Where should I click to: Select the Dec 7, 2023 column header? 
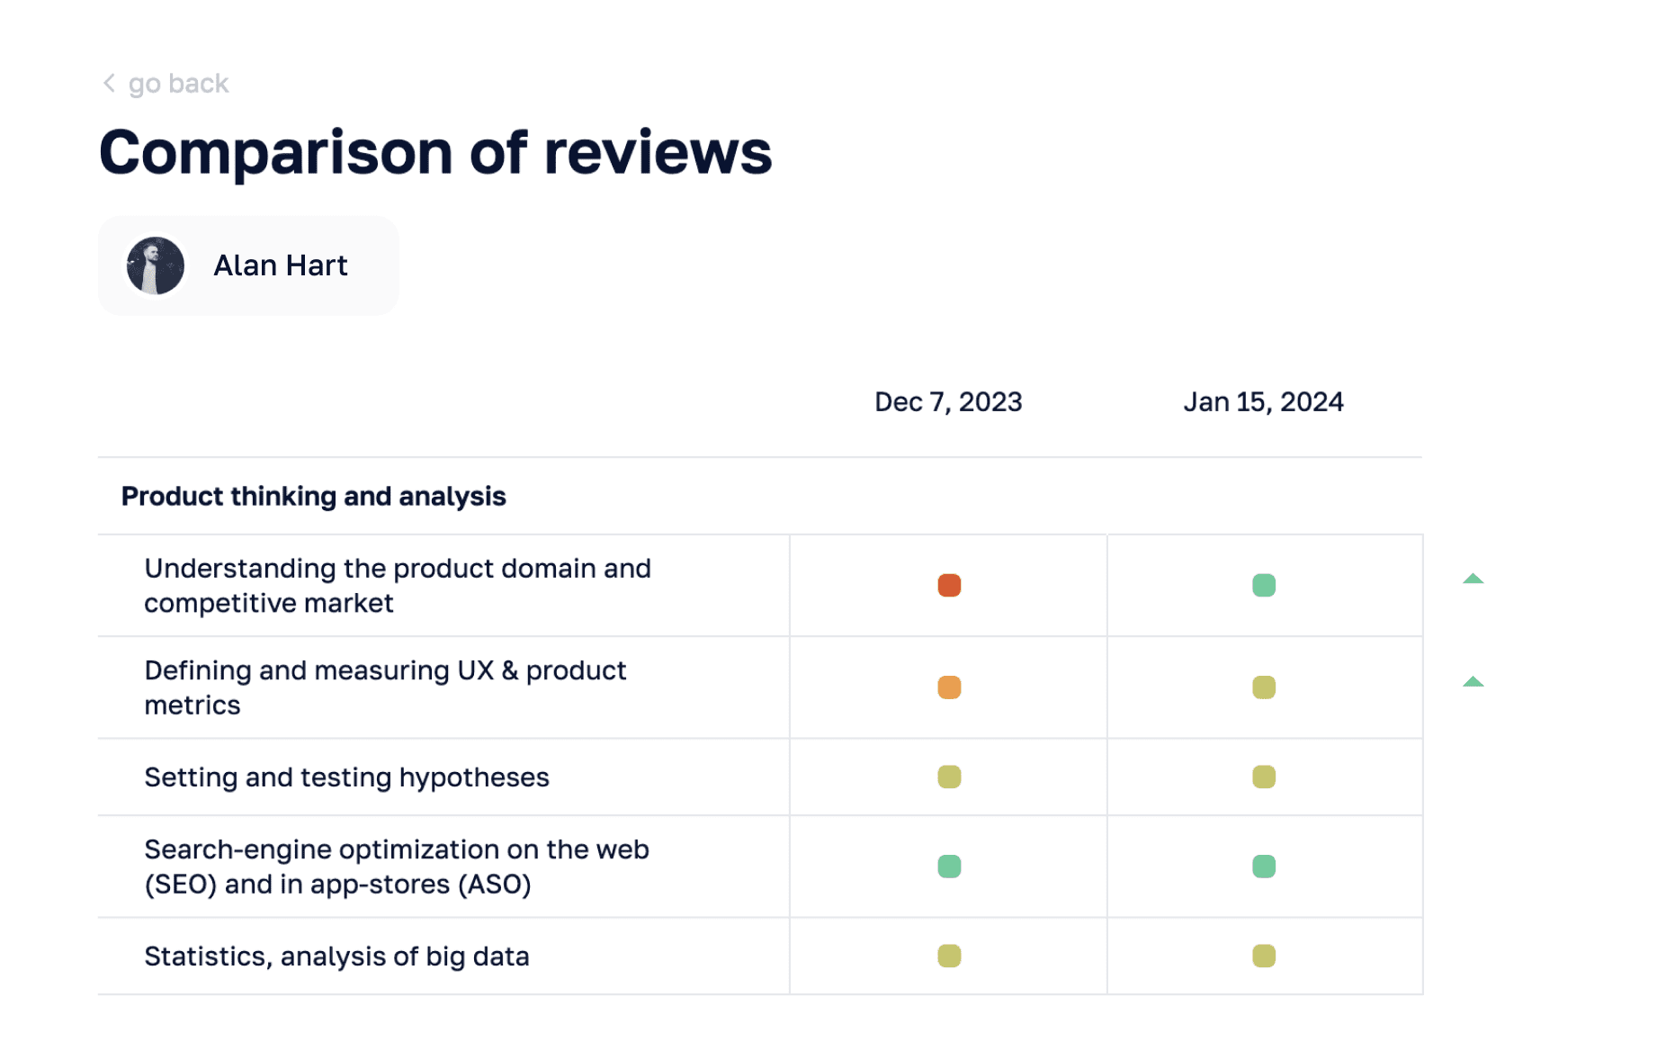(x=948, y=401)
